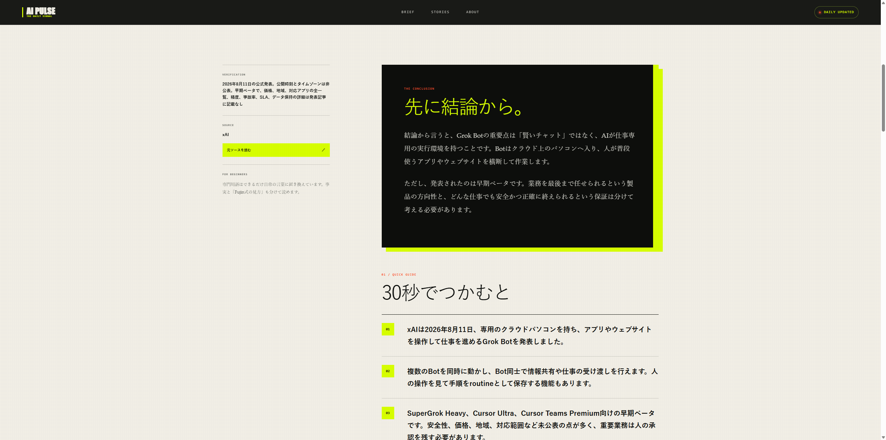Viewport: 886px width, 440px height.
Task: Click the 01 / QUICK GUIDE label
Action: [x=399, y=275]
